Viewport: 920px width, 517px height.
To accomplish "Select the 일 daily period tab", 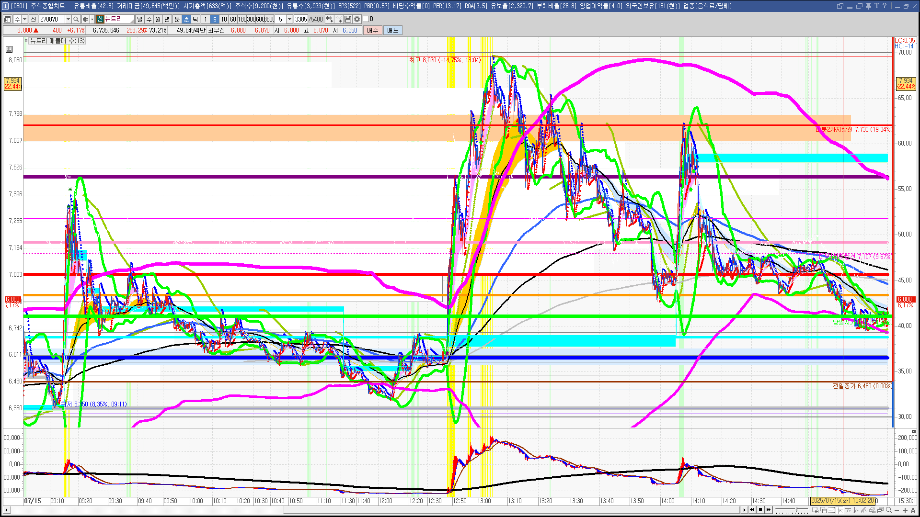I will pyautogui.click(x=139, y=19).
